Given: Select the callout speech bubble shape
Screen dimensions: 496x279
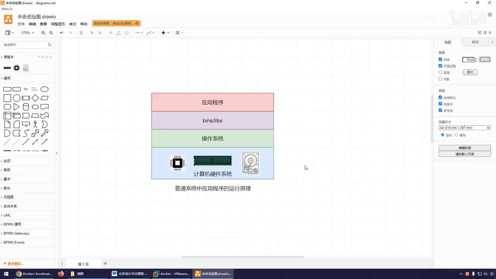Looking at the screenshot, I should [26, 124].
